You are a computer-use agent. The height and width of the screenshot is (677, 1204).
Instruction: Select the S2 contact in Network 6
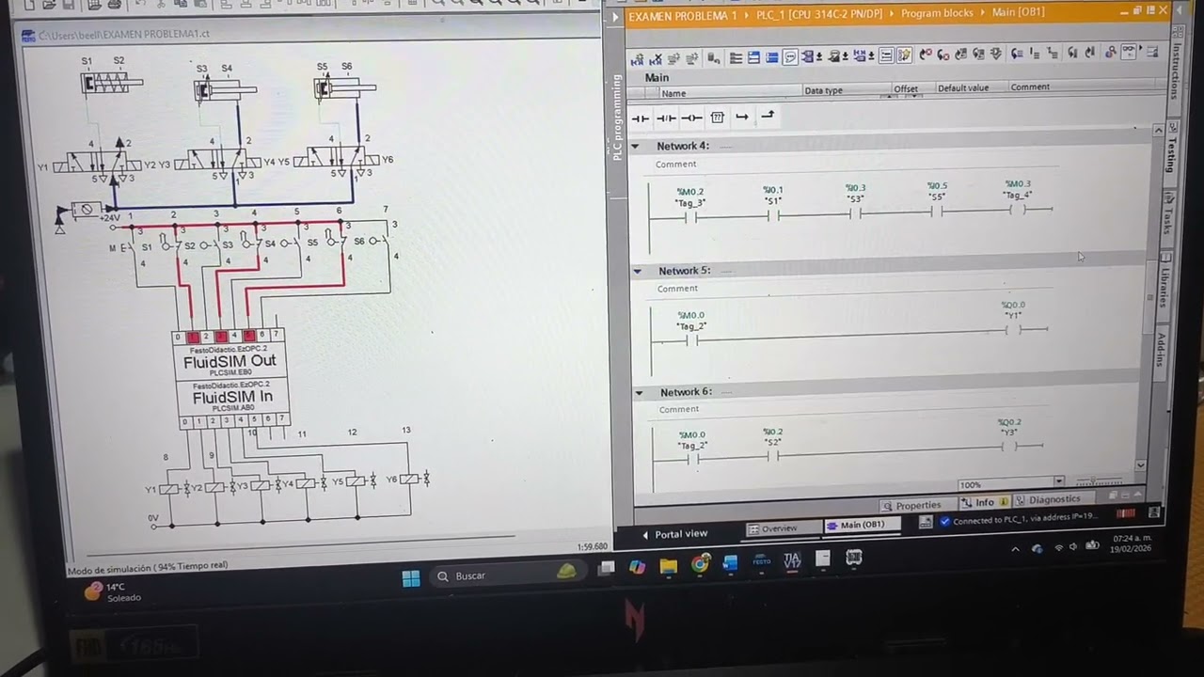(773, 456)
